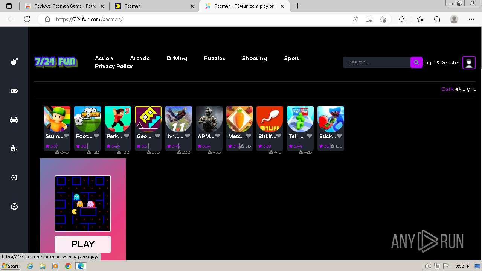482x271 pixels.
Task: Open File Explorer from taskbar
Action: coord(43,266)
